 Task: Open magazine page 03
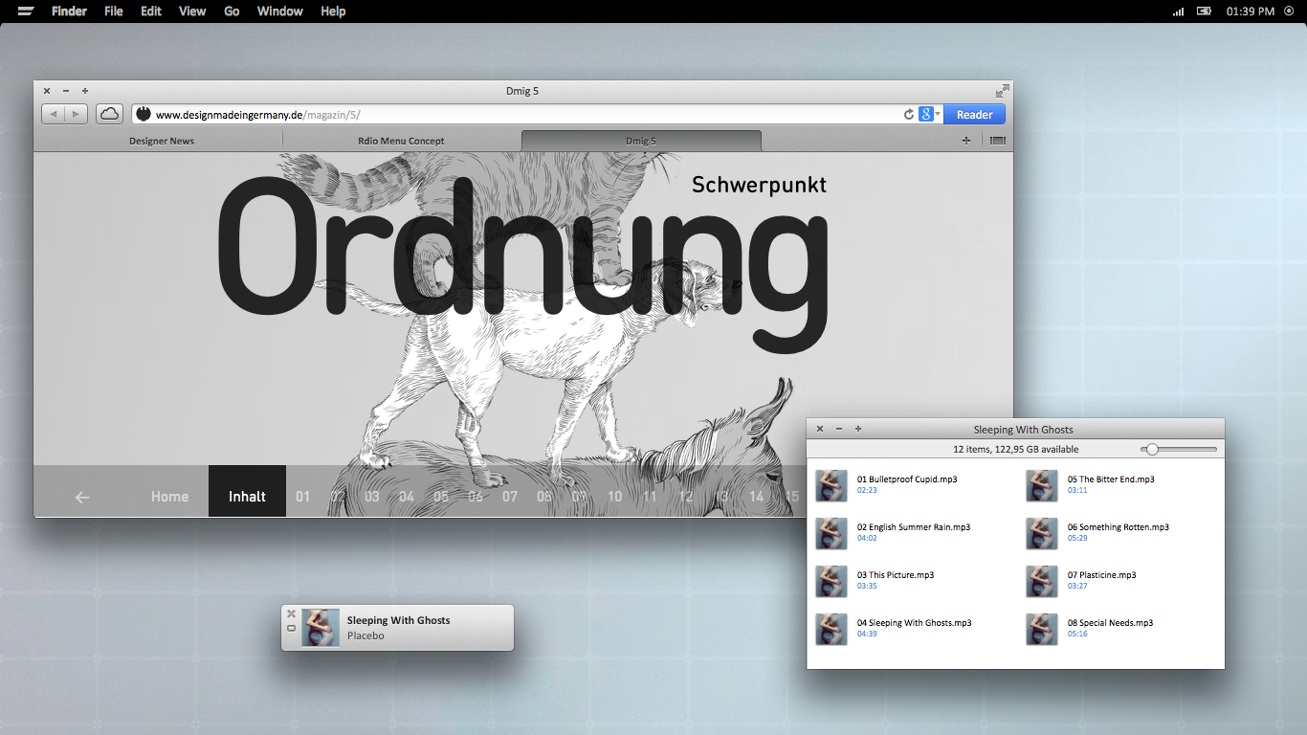tap(372, 497)
